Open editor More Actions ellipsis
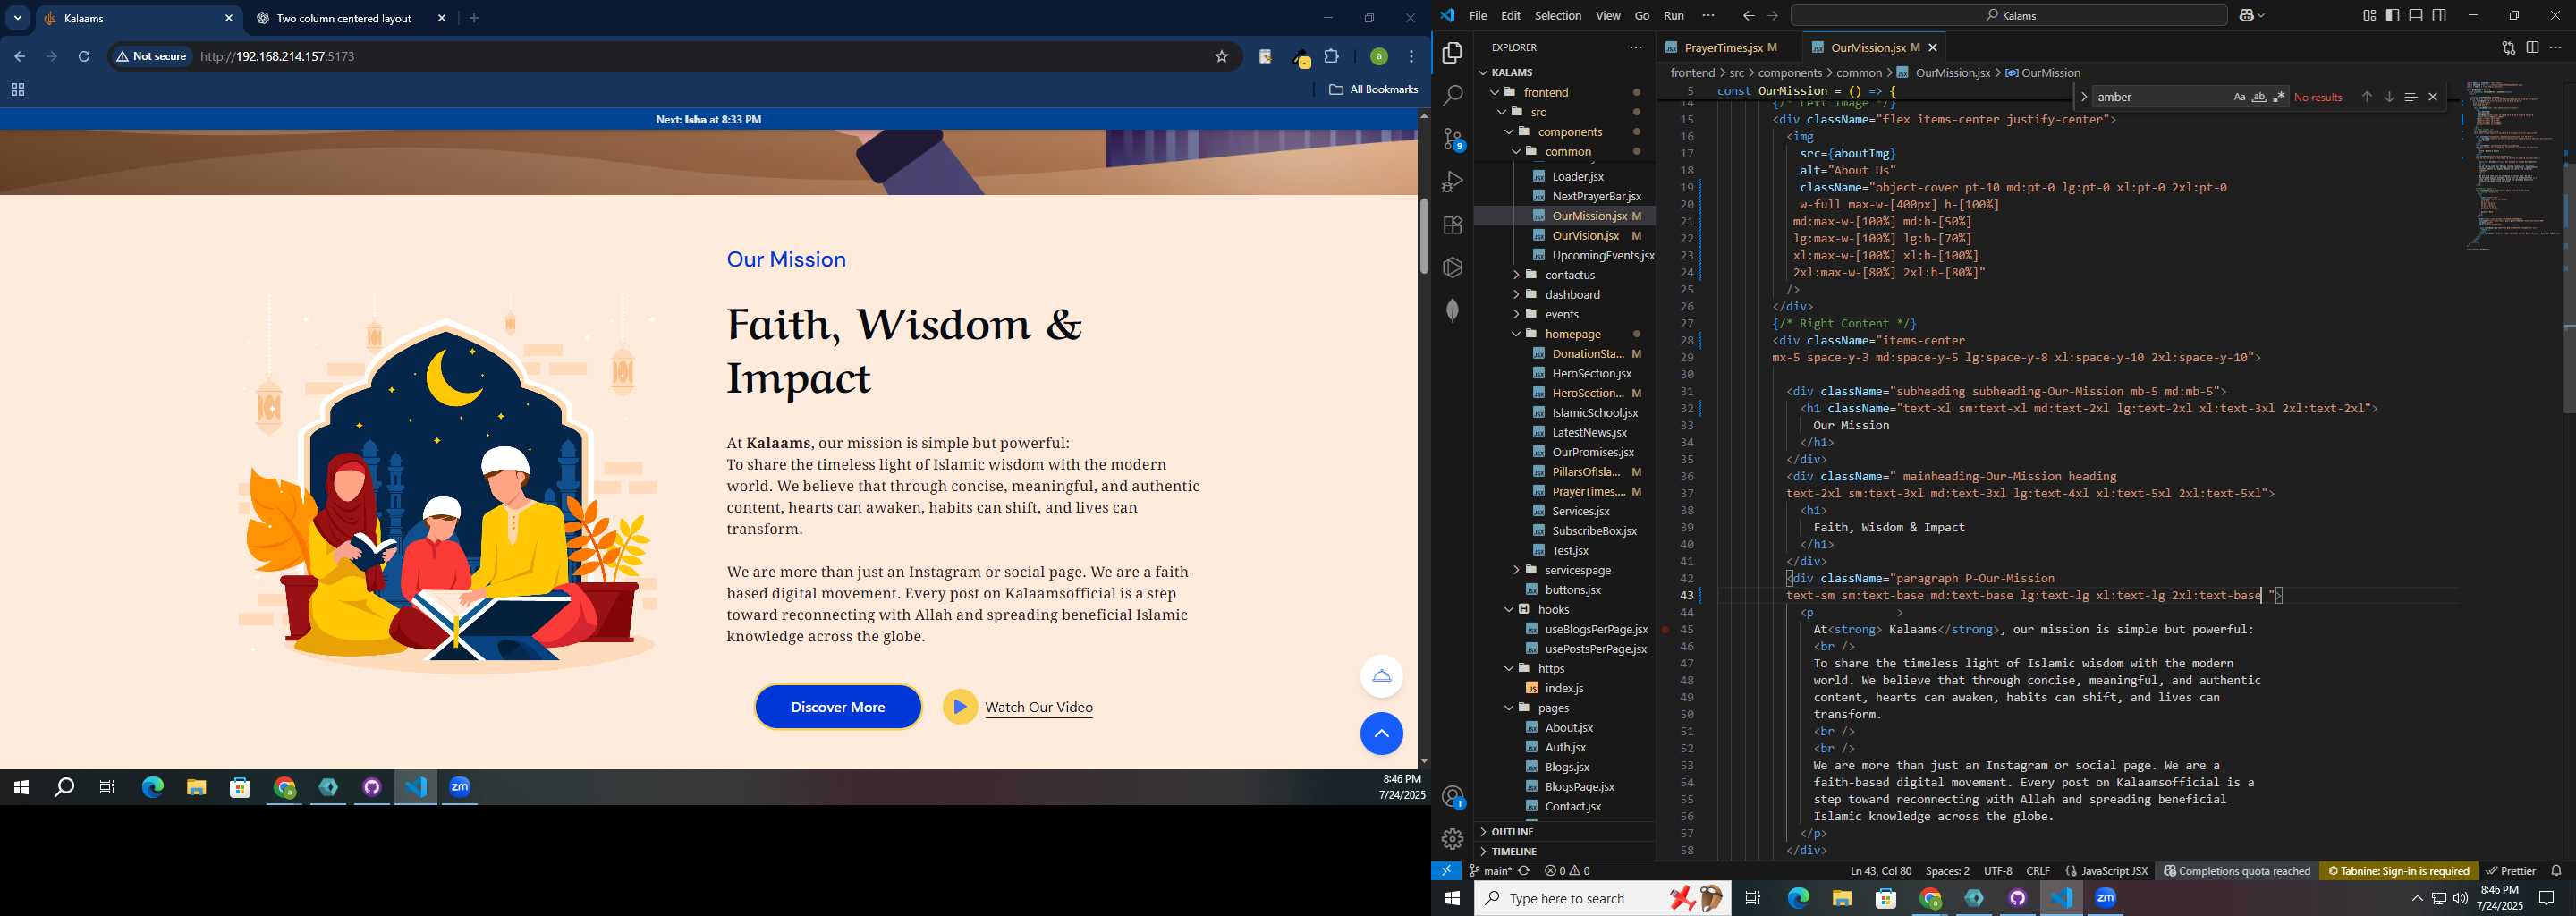The image size is (2576, 916). [x=2556, y=47]
